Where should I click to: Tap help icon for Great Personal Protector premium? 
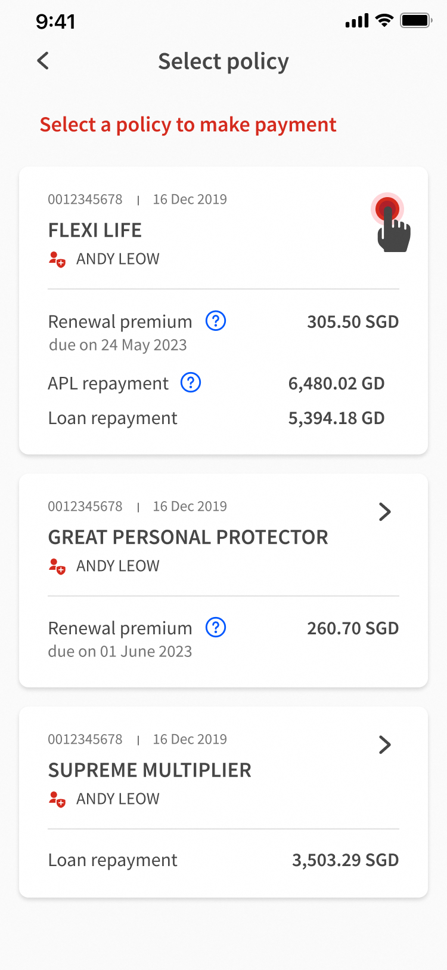[x=216, y=628]
